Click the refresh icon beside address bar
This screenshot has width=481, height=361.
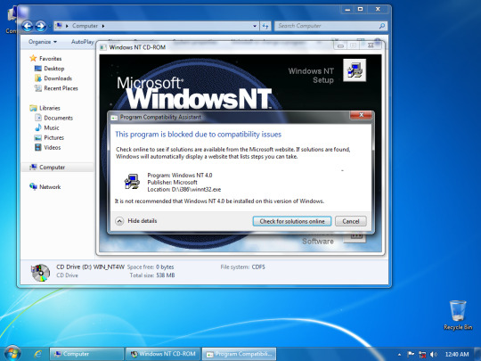265,26
